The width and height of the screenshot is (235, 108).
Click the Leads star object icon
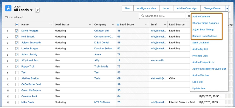tap(8, 8)
